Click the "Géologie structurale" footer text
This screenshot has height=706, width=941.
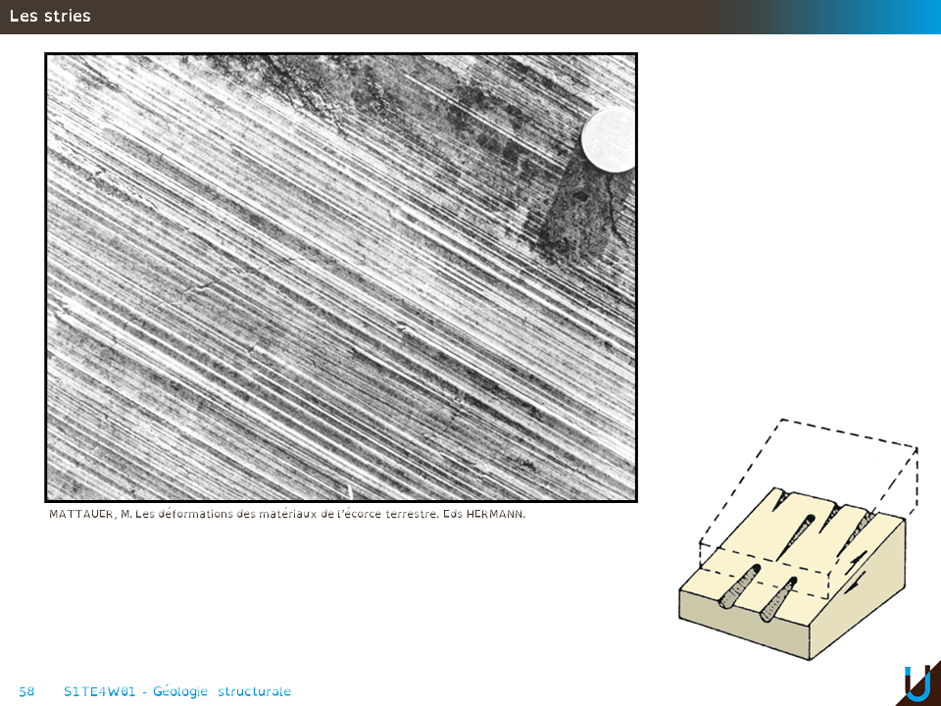point(222,691)
